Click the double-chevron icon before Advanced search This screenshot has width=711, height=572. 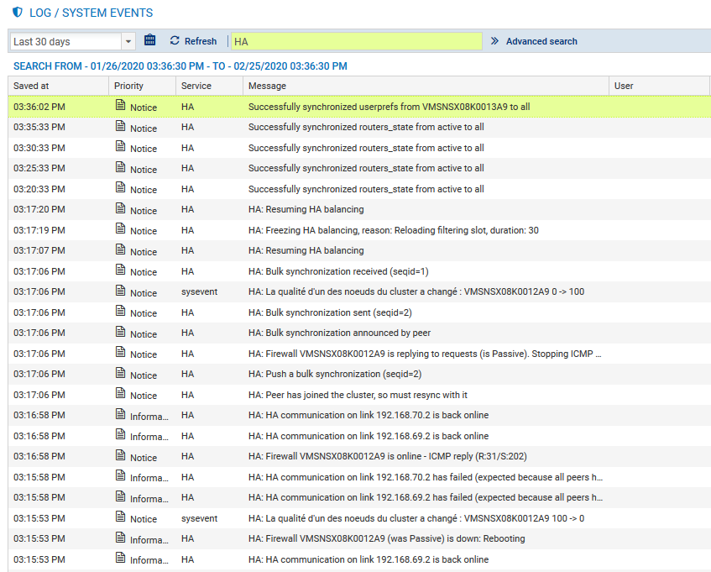coord(494,40)
